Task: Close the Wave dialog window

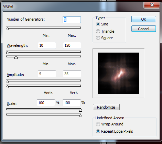Action: tap(152, 5)
